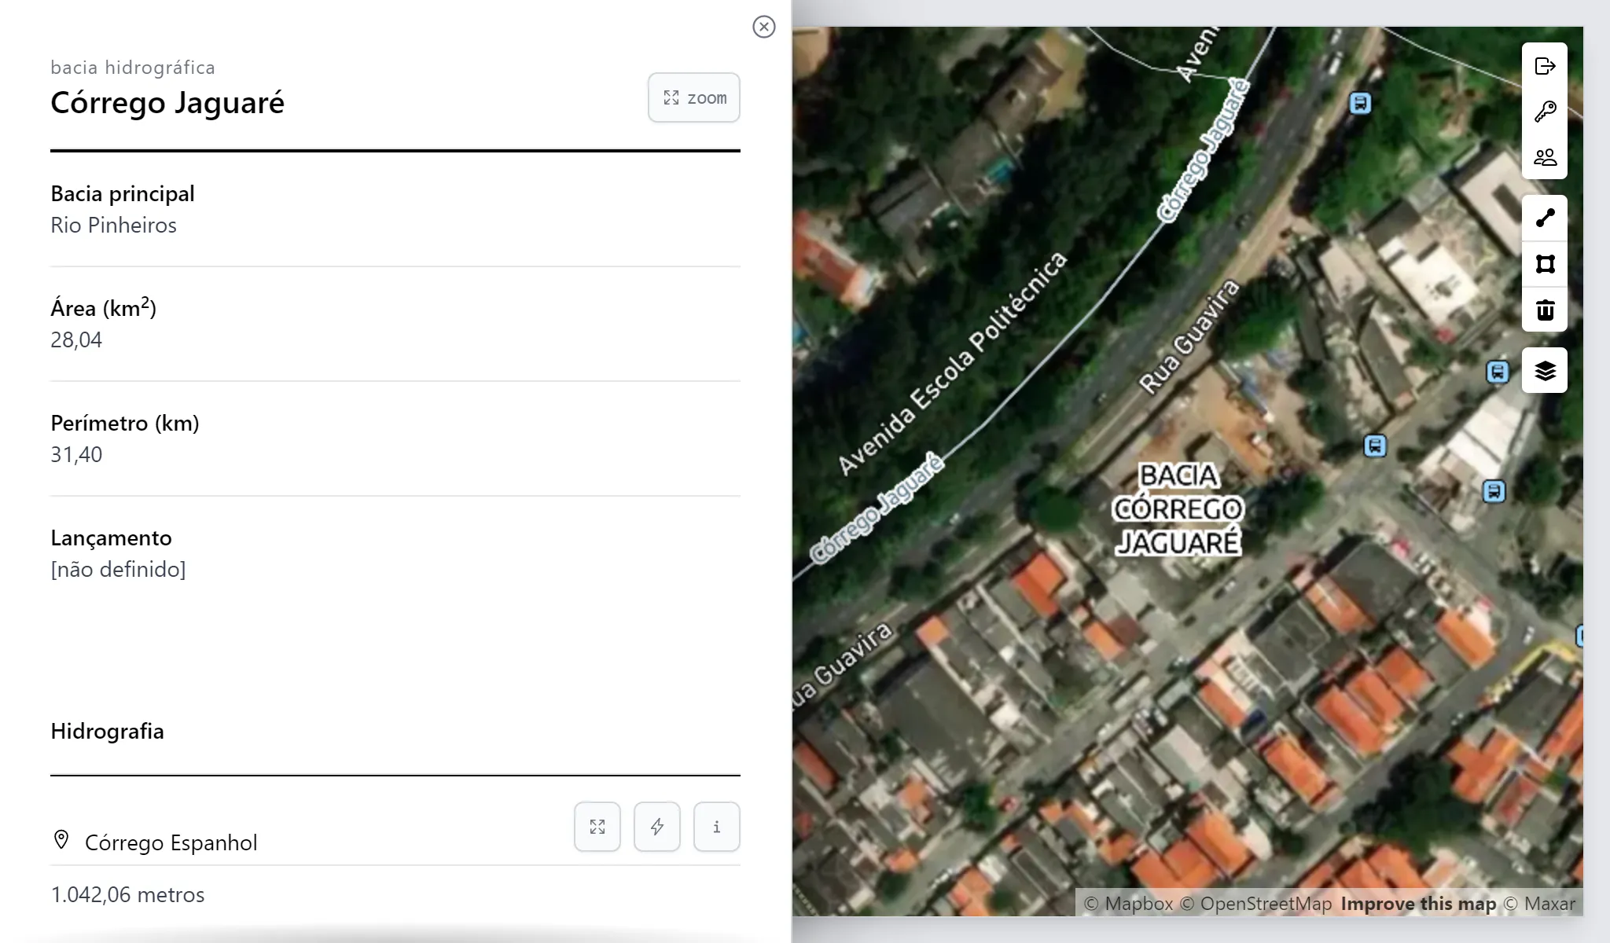1610x943 pixels.
Task: Zoom to the Córrego Jaguaré basin
Action: click(694, 97)
